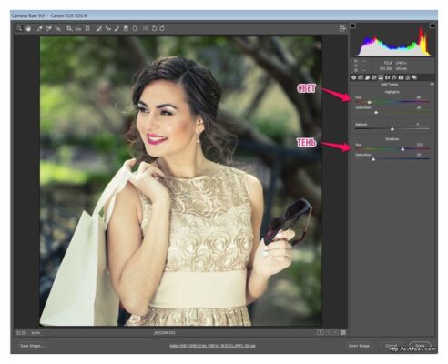Choose the Graduated Filter tool

(126, 29)
